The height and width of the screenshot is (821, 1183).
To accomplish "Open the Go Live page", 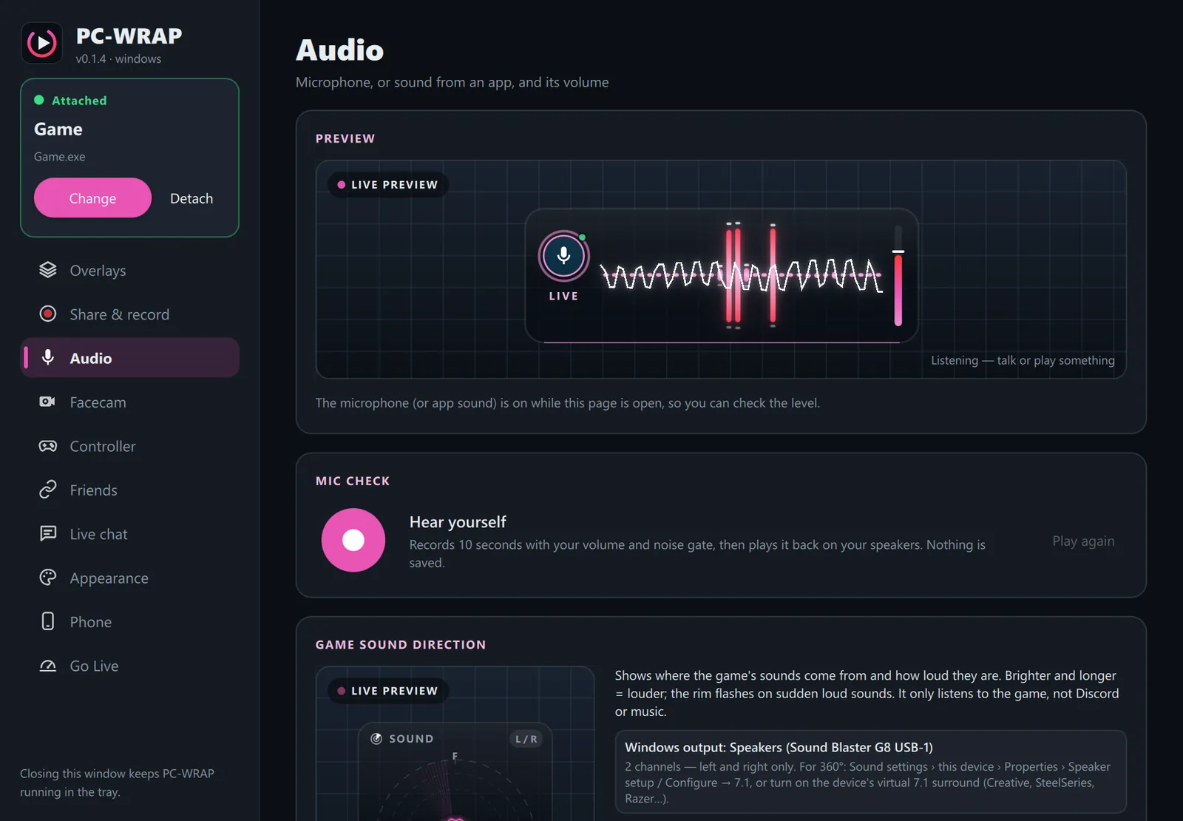I will [129, 666].
